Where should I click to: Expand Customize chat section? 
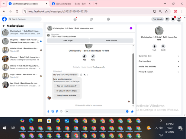point(159,56)
